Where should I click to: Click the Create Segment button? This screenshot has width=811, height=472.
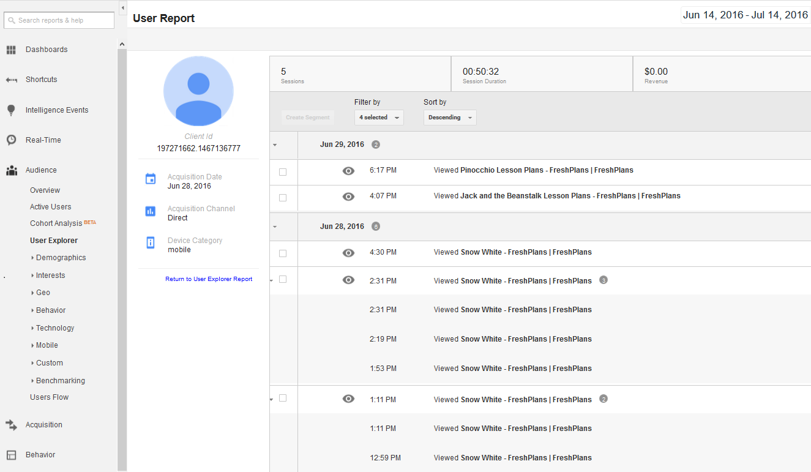(x=308, y=118)
